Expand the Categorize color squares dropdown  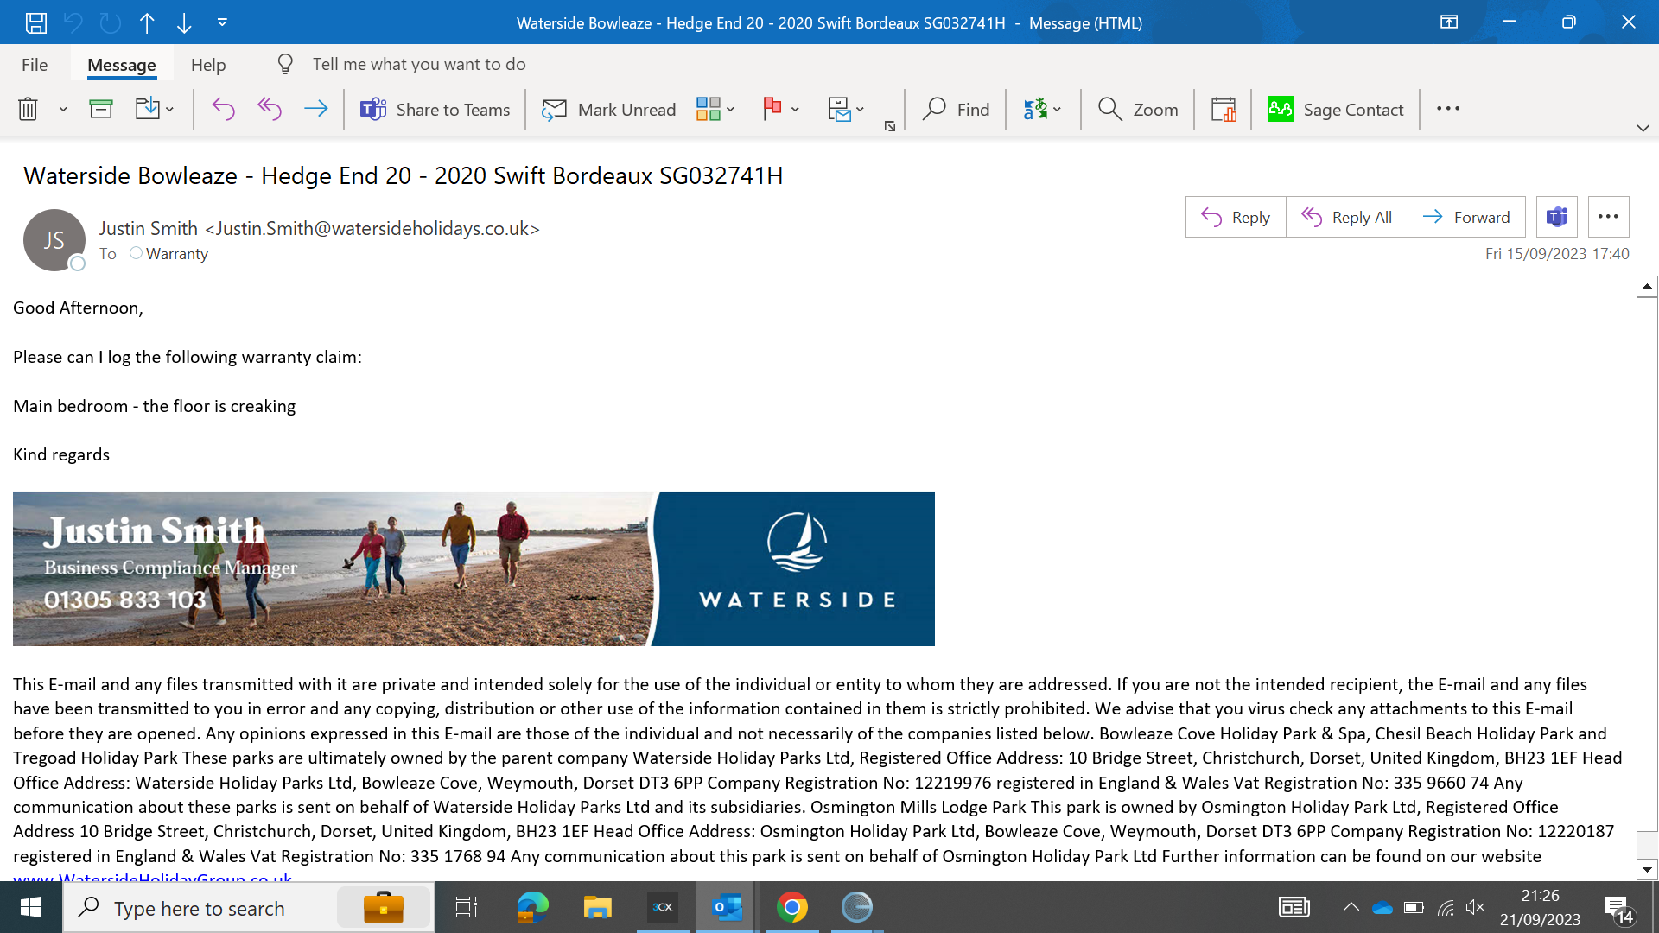click(730, 110)
